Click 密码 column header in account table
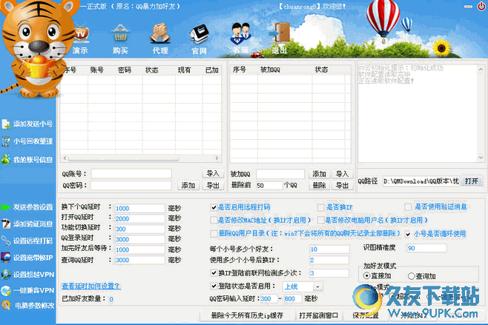Viewport: 488px width, 325px height. point(125,70)
